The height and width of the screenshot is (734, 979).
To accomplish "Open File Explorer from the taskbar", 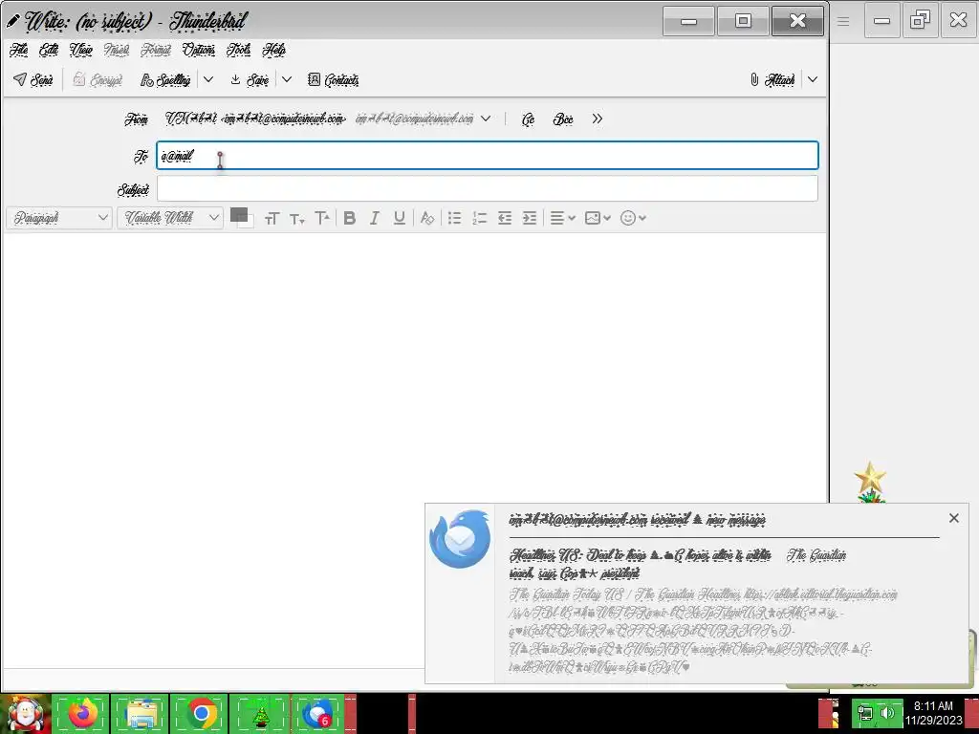I will (140, 713).
